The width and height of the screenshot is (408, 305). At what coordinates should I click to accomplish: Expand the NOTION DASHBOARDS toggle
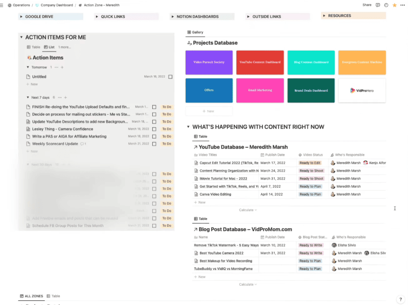point(173,17)
